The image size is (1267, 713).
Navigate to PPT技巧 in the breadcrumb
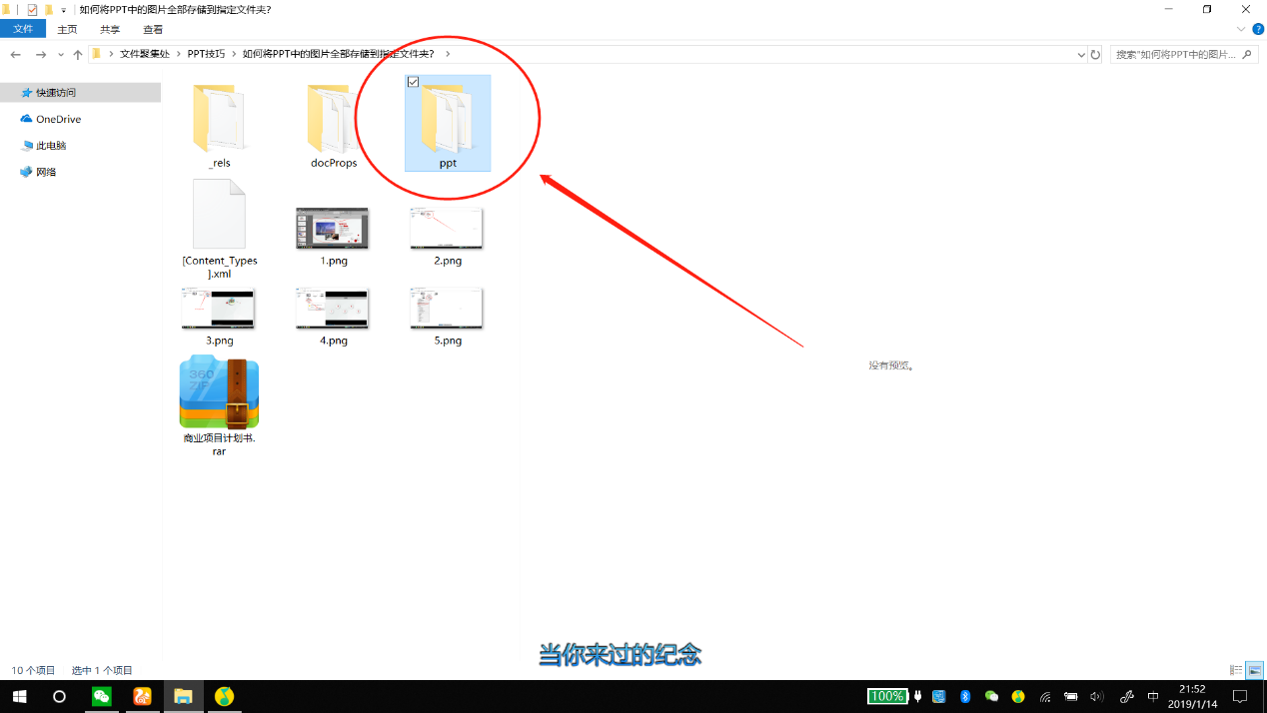(206, 54)
